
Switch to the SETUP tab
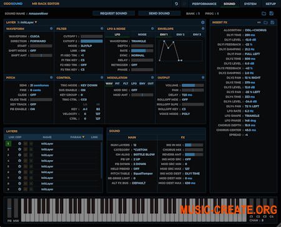270,4
